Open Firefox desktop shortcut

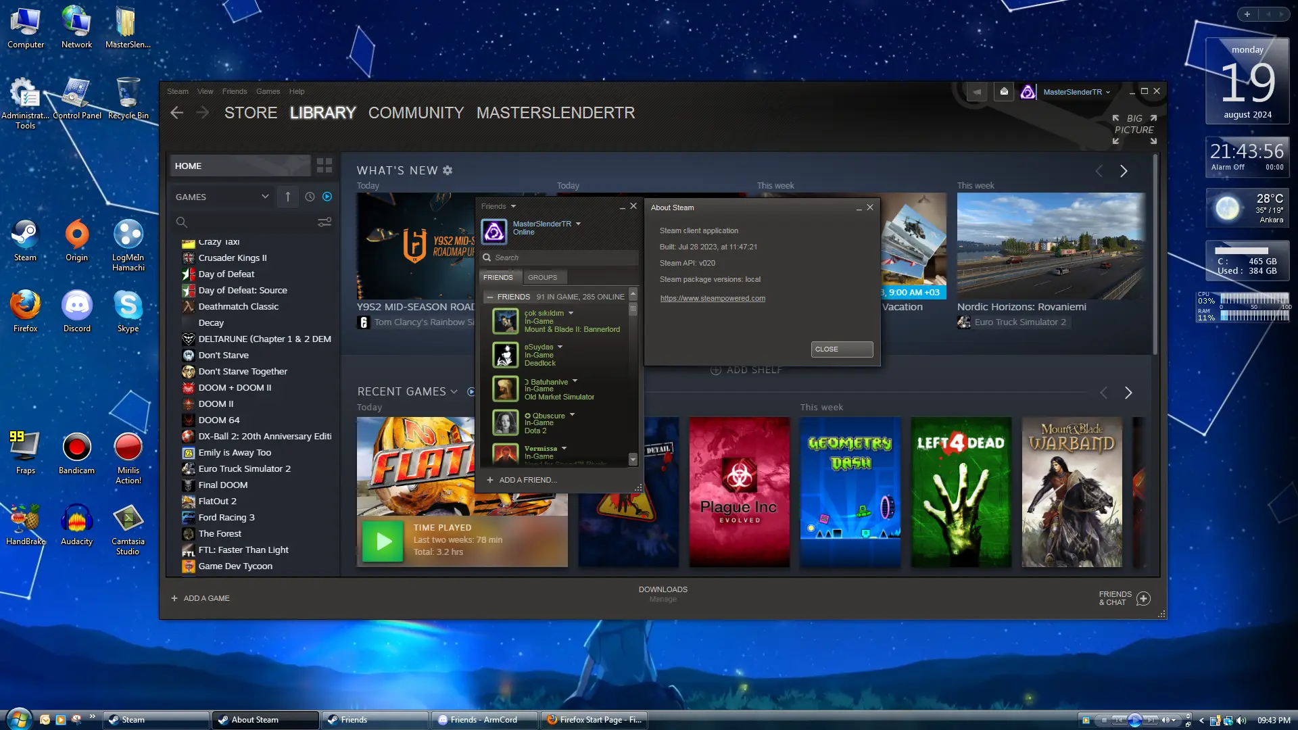click(x=26, y=311)
